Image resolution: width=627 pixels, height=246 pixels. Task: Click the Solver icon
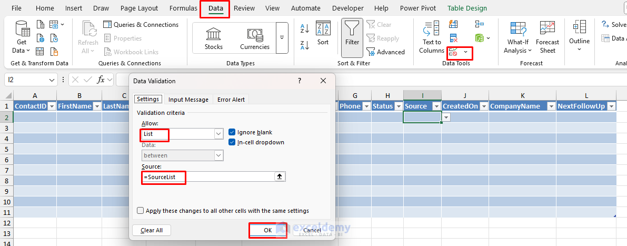click(x=614, y=25)
